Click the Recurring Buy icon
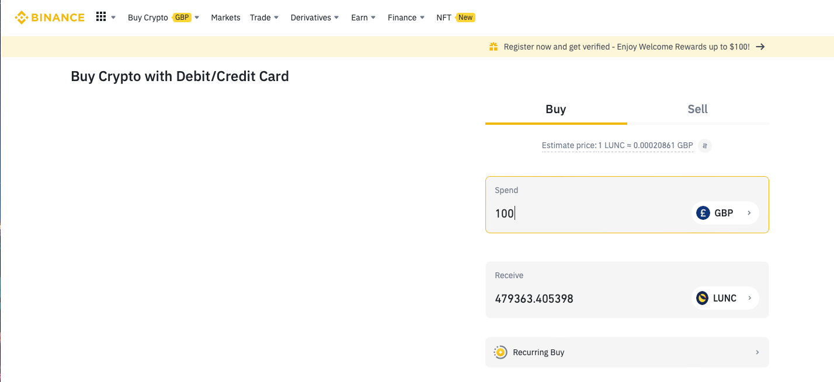 click(x=501, y=352)
